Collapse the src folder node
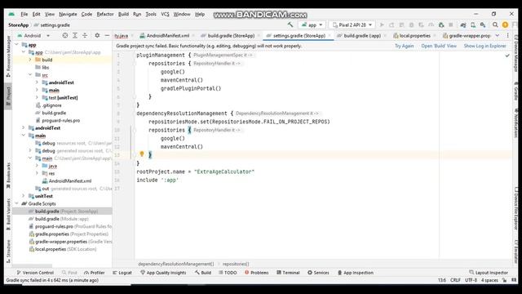This screenshot has width=522, height=294. click(x=30, y=75)
